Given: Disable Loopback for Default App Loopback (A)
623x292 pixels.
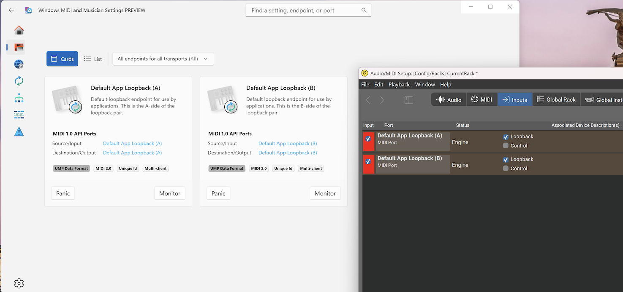Looking at the screenshot, I should (x=506, y=137).
